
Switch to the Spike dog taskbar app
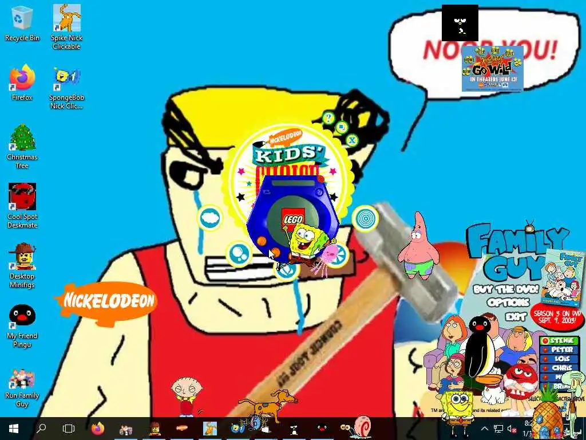(210, 429)
